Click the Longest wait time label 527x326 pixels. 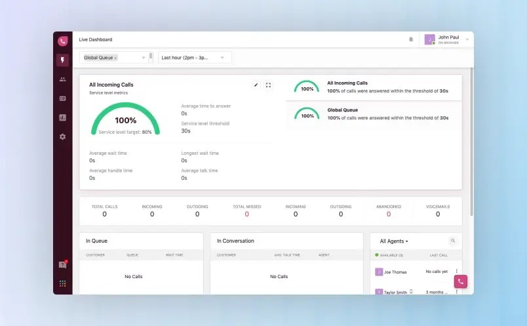click(200, 153)
